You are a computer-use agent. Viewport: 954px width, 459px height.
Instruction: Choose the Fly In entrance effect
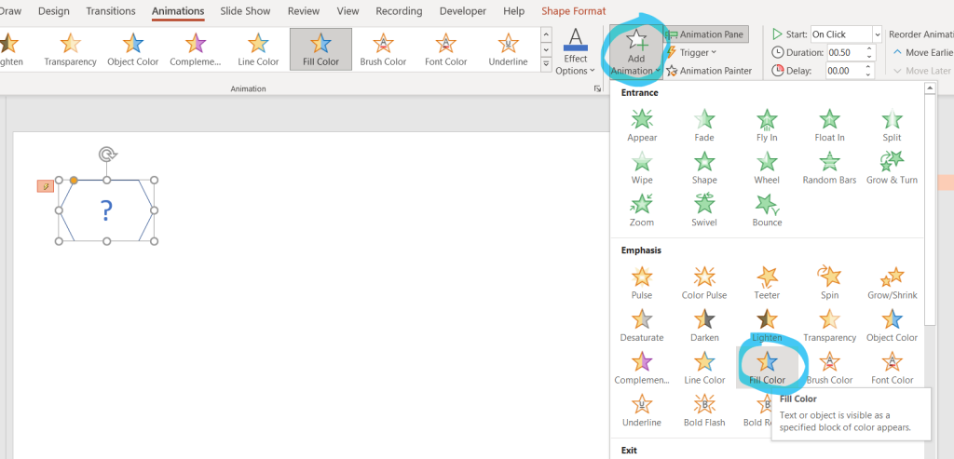coord(767,125)
